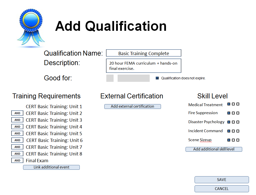Click the SAVE button
Image resolution: width=256 pixels, height=195 pixels.
(x=222, y=180)
